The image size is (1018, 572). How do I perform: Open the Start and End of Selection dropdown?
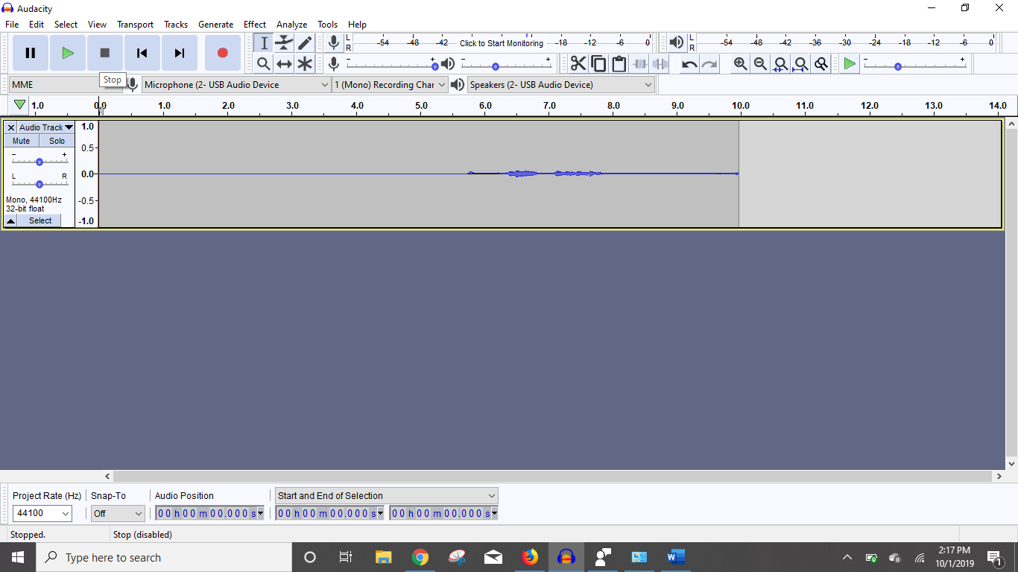pos(387,495)
